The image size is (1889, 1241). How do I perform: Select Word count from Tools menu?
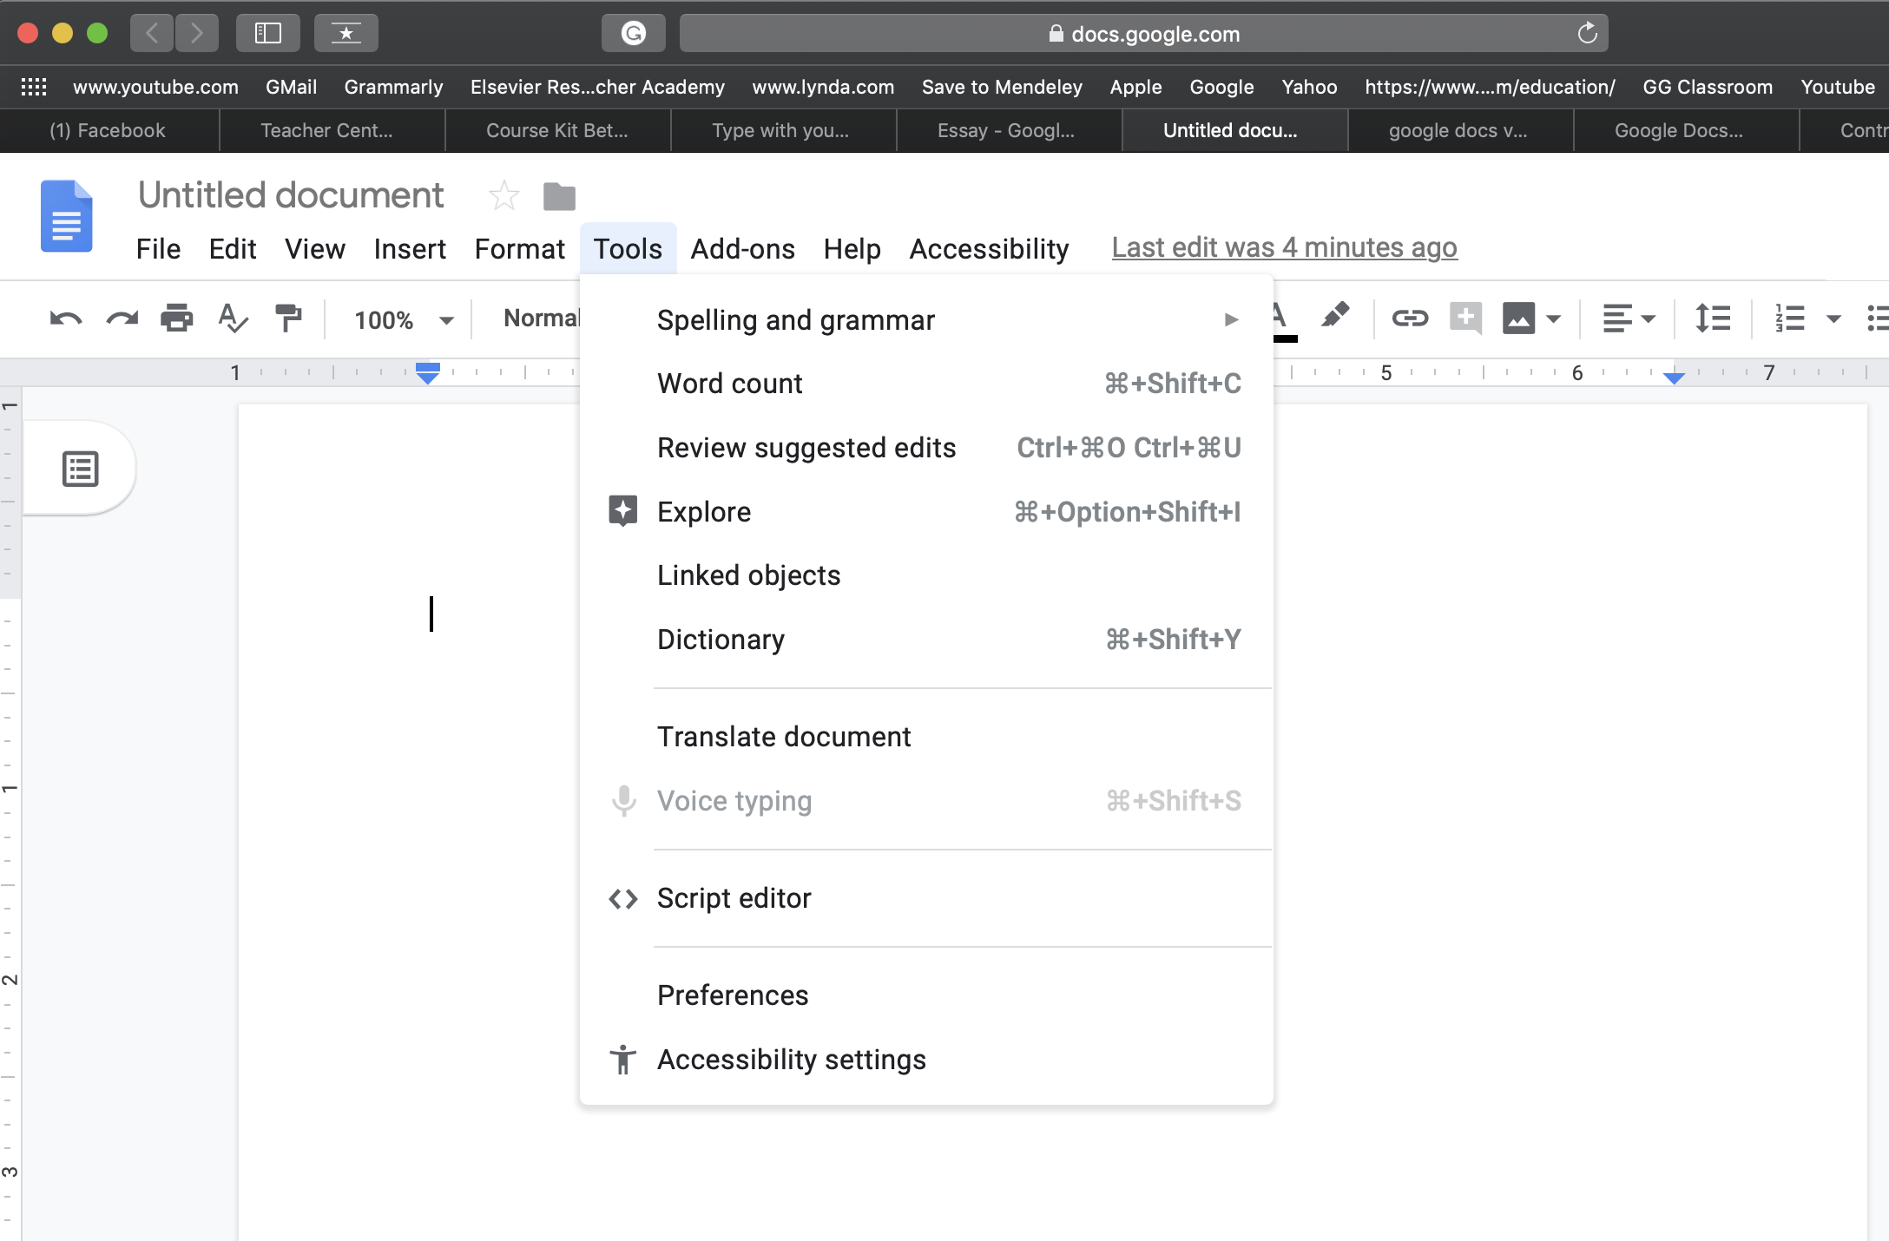click(x=730, y=384)
